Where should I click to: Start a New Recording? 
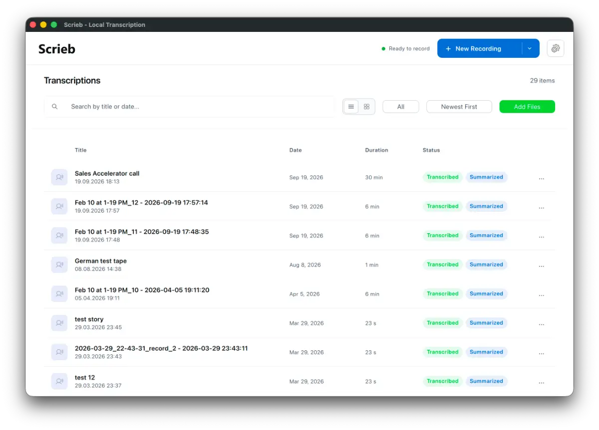click(x=479, y=48)
